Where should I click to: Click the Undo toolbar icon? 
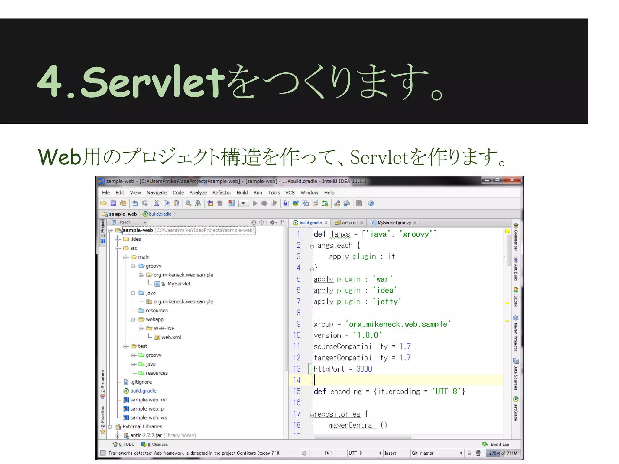[x=135, y=203]
